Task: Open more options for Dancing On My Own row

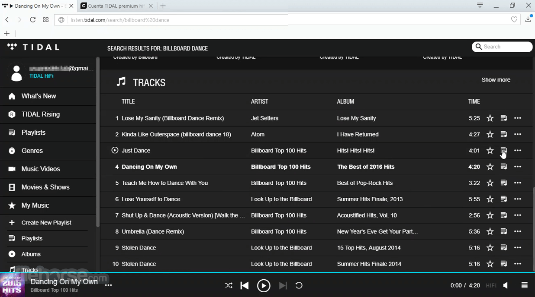Action: coord(518,167)
